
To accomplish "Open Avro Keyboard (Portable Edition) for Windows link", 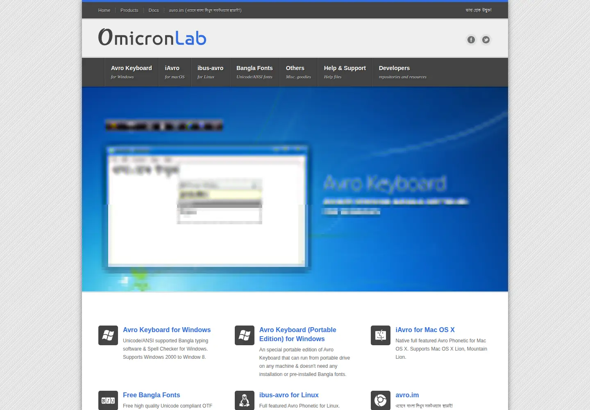I will 298,334.
